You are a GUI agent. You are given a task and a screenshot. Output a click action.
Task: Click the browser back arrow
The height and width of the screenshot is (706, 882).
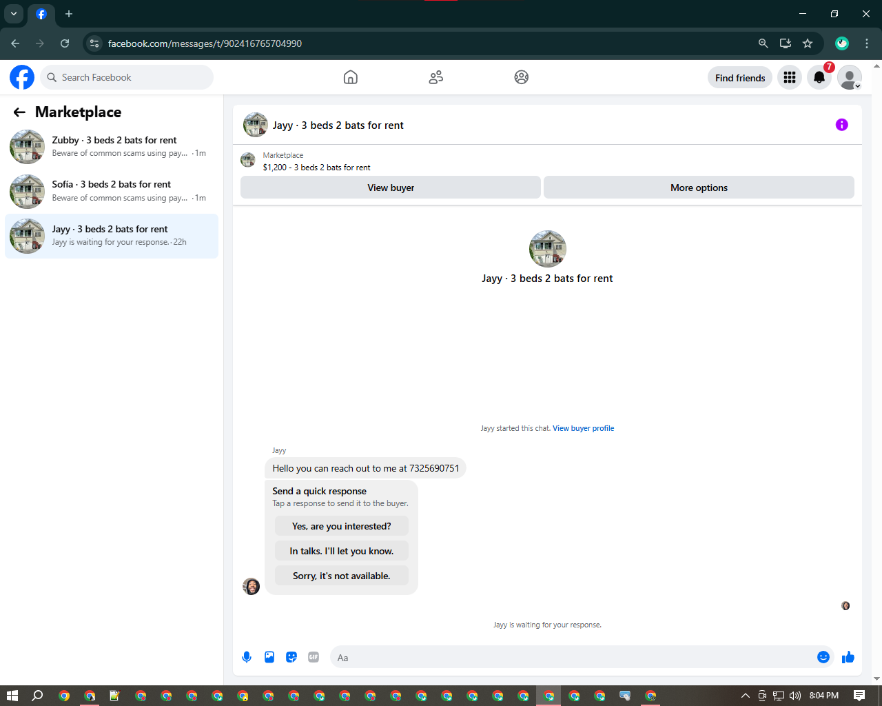[x=15, y=43]
